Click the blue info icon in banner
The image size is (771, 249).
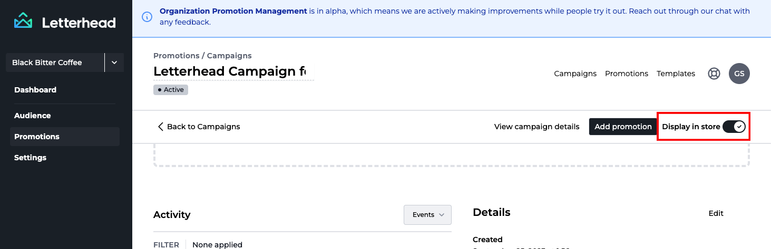point(148,17)
